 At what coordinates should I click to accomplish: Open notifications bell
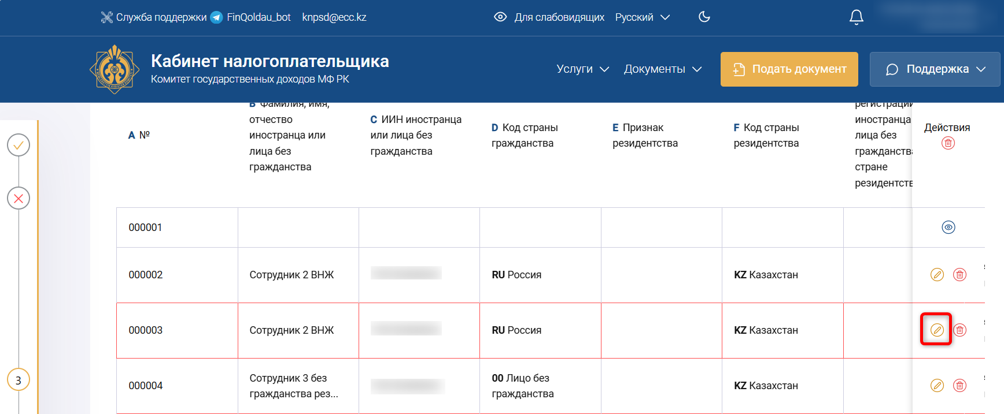tap(857, 17)
